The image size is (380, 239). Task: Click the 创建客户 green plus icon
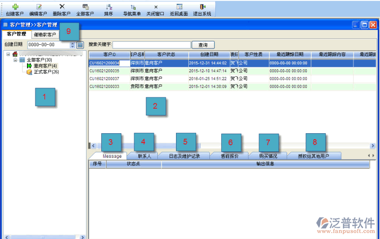pos(15,7)
